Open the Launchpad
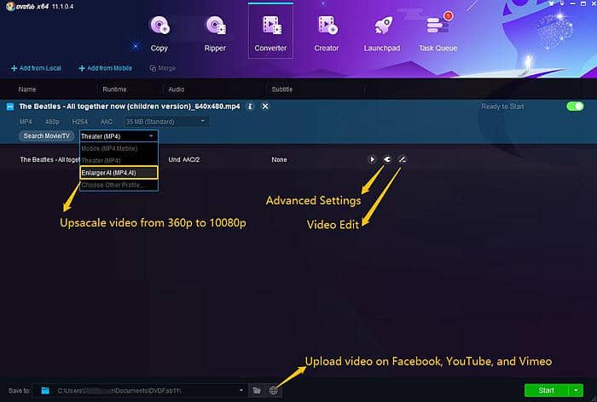 (x=382, y=33)
